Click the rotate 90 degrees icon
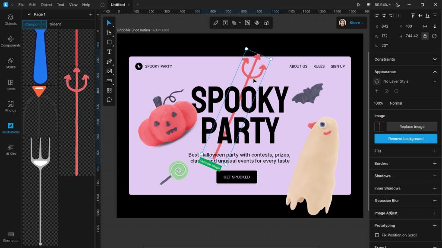442x248 pixels. (x=434, y=36)
